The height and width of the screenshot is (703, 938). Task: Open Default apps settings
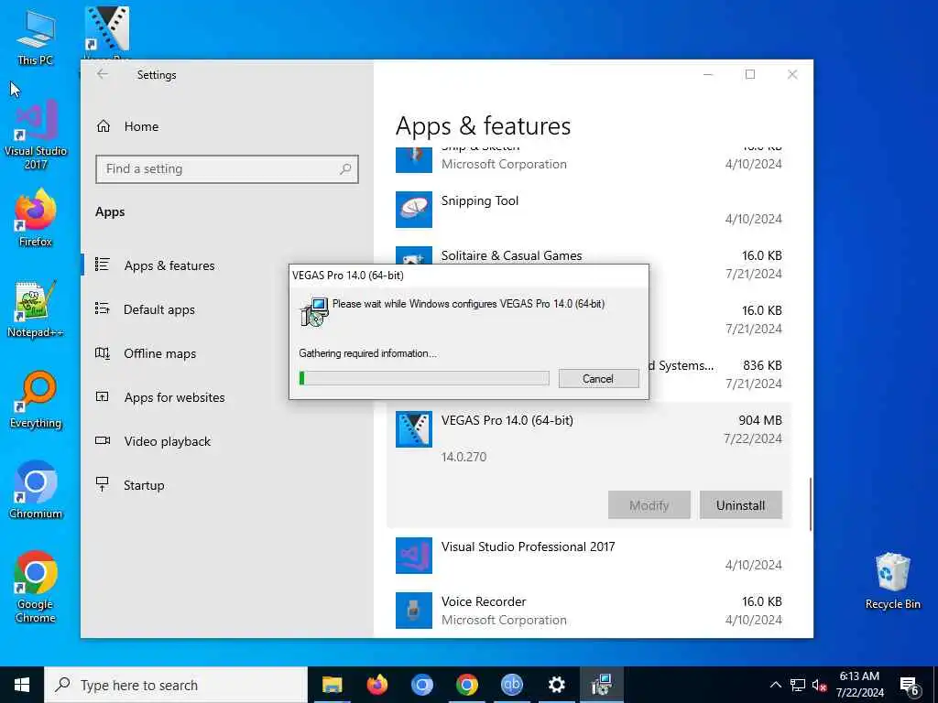tap(159, 309)
